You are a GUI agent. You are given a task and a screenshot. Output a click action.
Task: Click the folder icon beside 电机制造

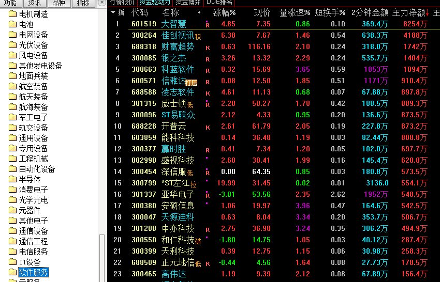point(12,14)
